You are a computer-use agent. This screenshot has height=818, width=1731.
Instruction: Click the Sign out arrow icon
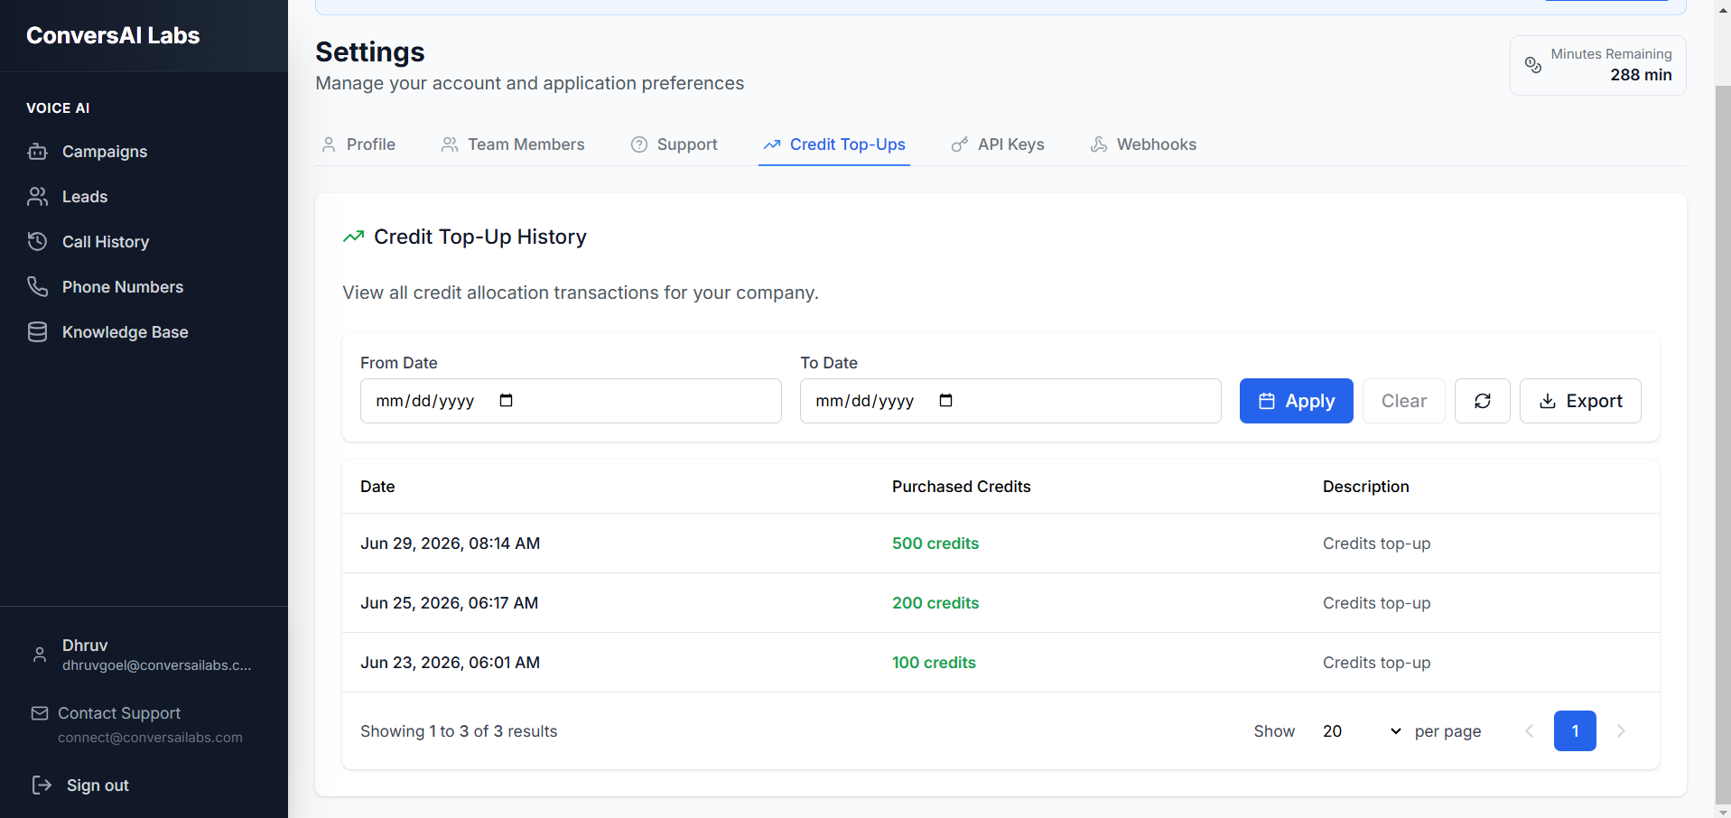pos(42,785)
